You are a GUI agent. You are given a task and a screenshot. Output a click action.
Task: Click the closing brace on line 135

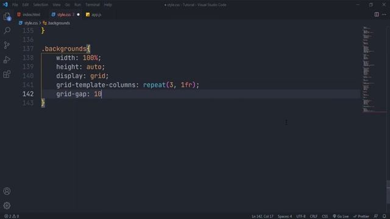tap(43, 30)
